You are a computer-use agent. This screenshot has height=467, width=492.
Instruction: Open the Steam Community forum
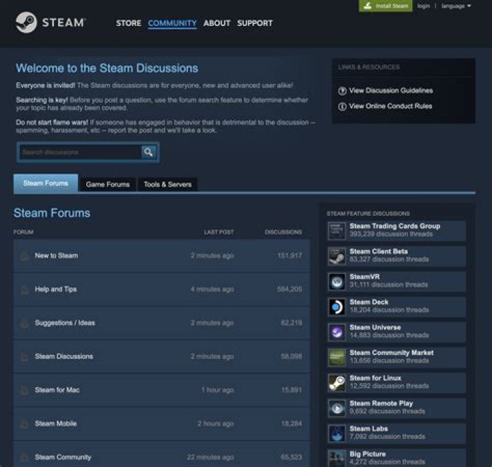(x=63, y=457)
